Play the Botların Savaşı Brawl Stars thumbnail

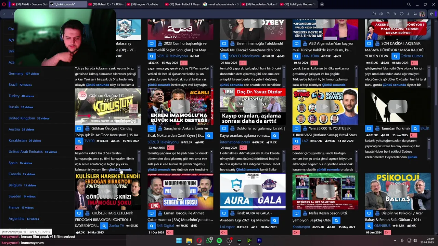coord(325,107)
